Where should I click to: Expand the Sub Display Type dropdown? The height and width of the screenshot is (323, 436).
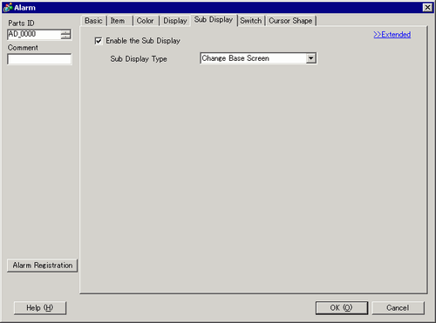point(311,58)
